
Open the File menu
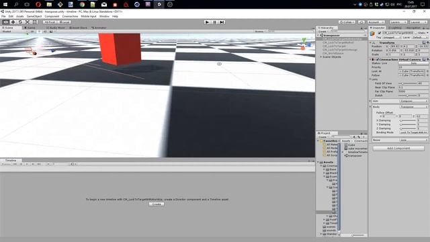pyautogui.click(x=3, y=16)
